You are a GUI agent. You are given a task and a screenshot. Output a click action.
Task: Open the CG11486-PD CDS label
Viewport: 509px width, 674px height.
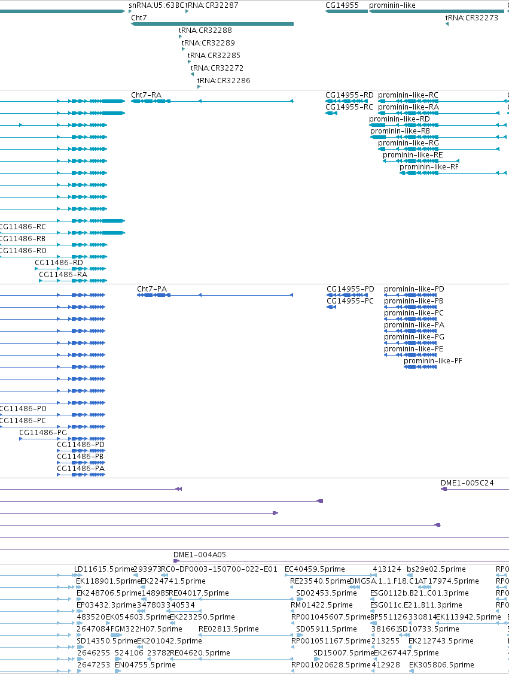pyautogui.click(x=81, y=445)
